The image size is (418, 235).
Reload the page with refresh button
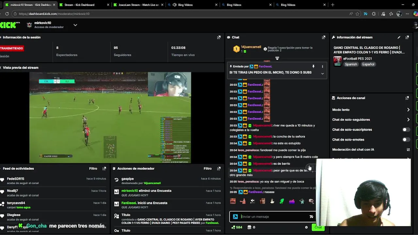7,14
